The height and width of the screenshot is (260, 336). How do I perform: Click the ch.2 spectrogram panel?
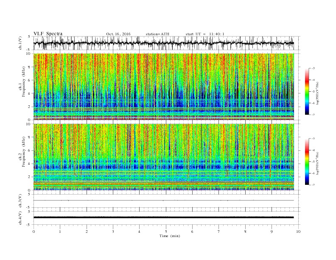point(163,157)
